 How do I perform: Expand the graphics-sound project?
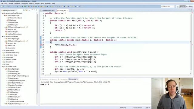2,60
